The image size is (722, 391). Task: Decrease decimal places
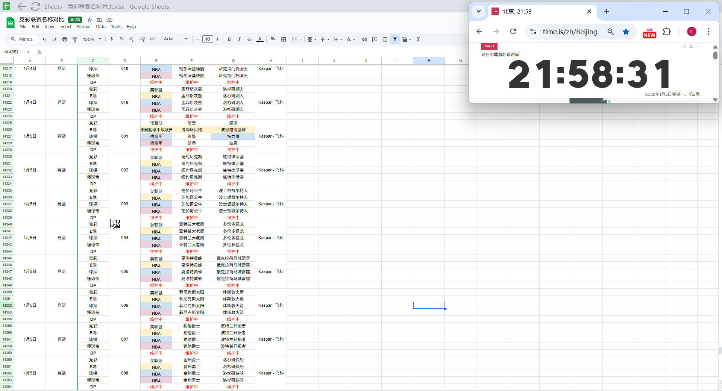[x=132, y=39]
